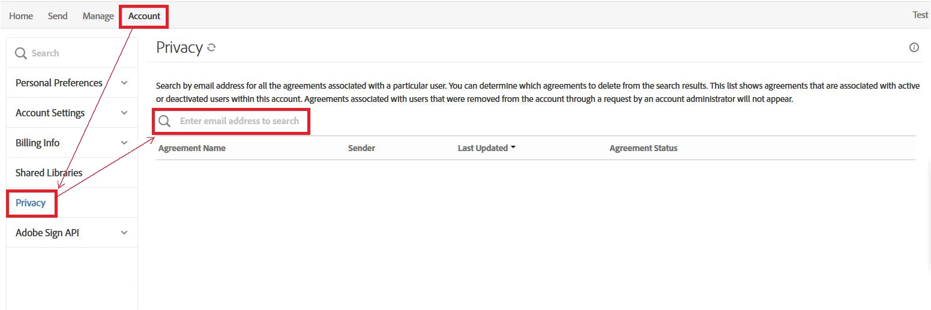The width and height of the screenshot is (931, 310).
Task: Click the sidebar Search field
Action: tap(72, 53)
